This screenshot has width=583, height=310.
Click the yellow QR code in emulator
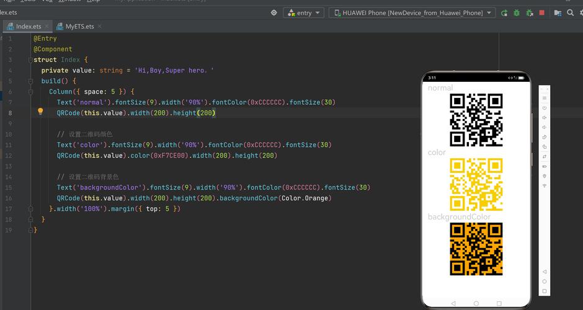tap(476, 184)
